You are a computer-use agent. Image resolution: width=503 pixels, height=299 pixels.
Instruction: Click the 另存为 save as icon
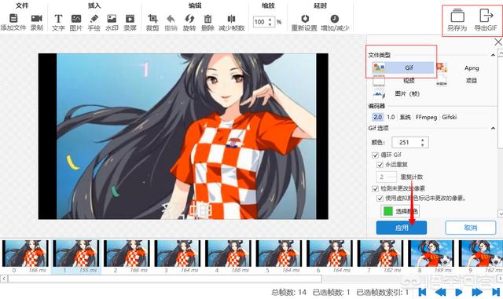click(457, 16)
